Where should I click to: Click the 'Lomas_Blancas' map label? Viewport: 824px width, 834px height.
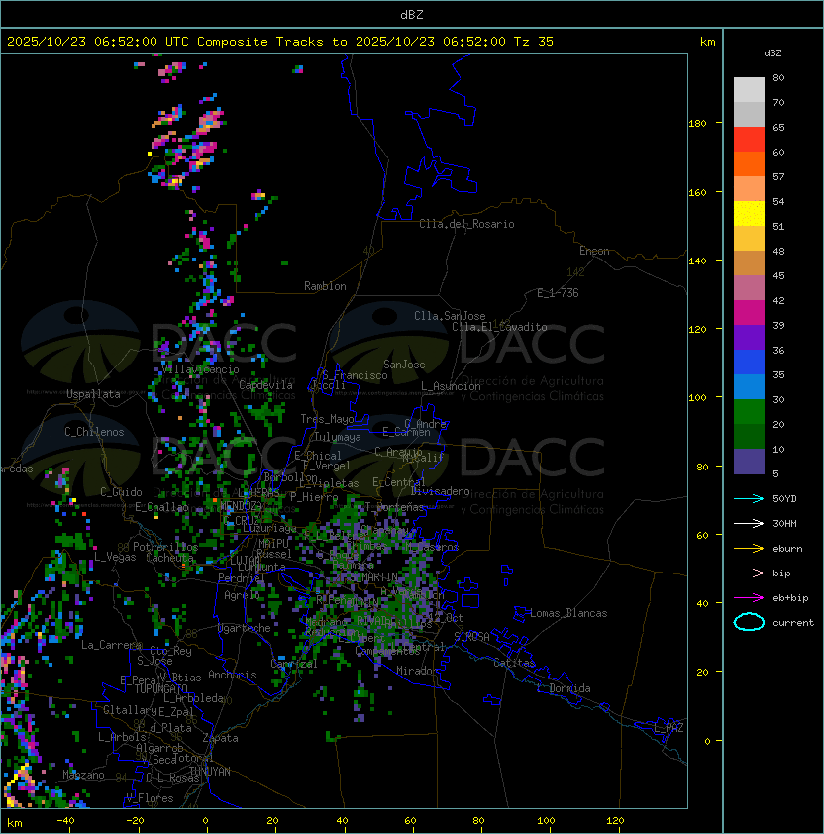[568, 613]
